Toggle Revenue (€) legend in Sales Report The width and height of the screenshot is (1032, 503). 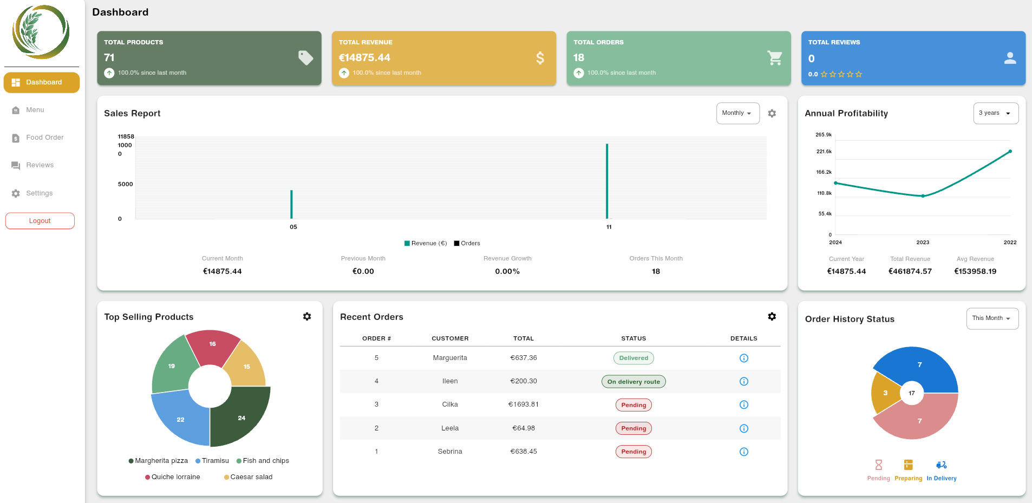[x=426, y=243]
